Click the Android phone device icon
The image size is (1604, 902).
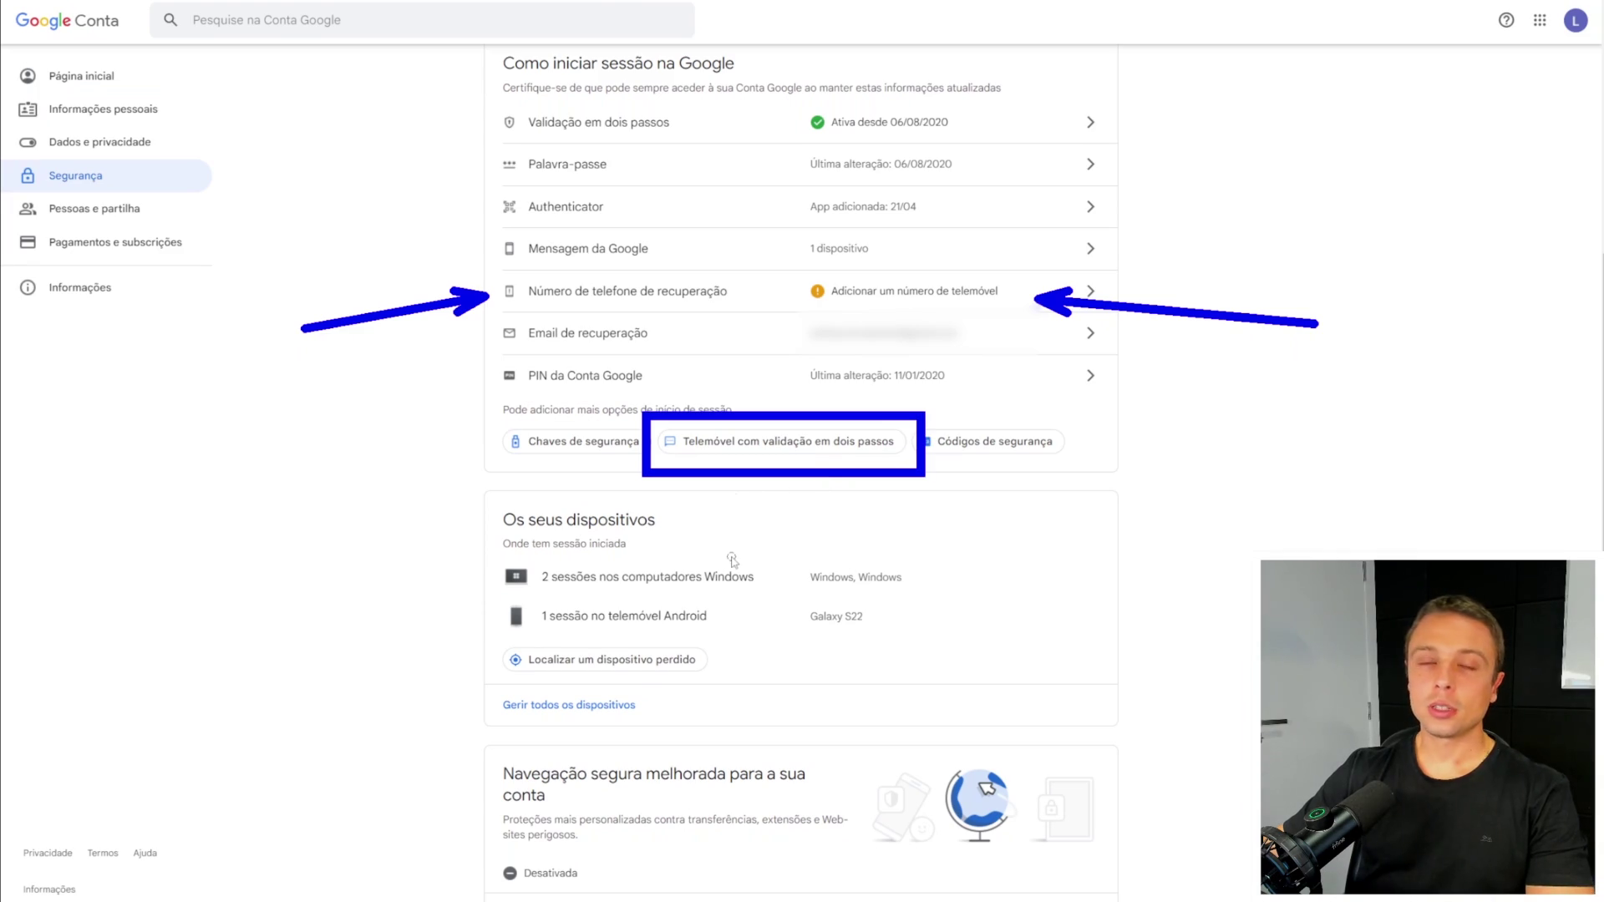coord(516,616)
